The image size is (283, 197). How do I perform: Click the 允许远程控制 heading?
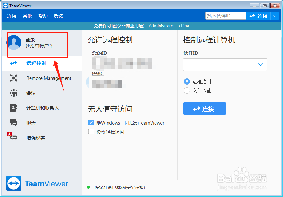(110, 40)
